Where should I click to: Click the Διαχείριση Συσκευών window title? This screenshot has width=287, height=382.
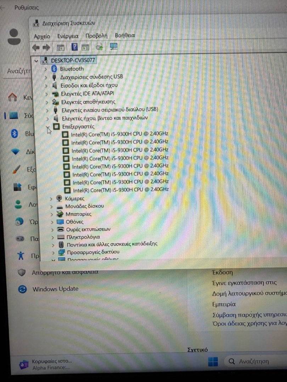(69, 23)
